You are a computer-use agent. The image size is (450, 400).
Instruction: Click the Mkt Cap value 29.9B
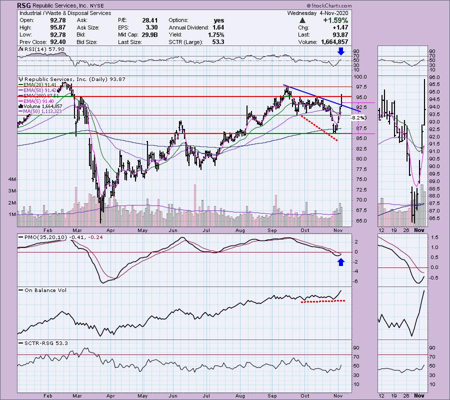pyautogui.click(x=149, y=34)
